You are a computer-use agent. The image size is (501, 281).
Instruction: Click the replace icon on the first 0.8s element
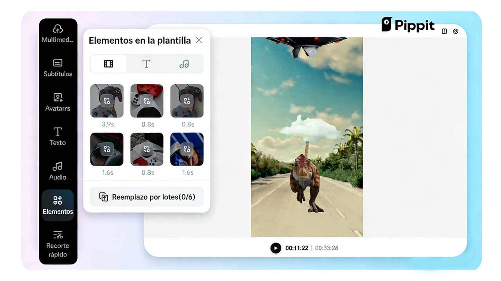pyautogui.click(x=147, y=101)
